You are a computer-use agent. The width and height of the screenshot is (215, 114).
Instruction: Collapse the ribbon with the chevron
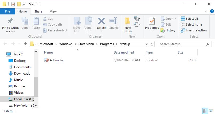coord(206,11)
